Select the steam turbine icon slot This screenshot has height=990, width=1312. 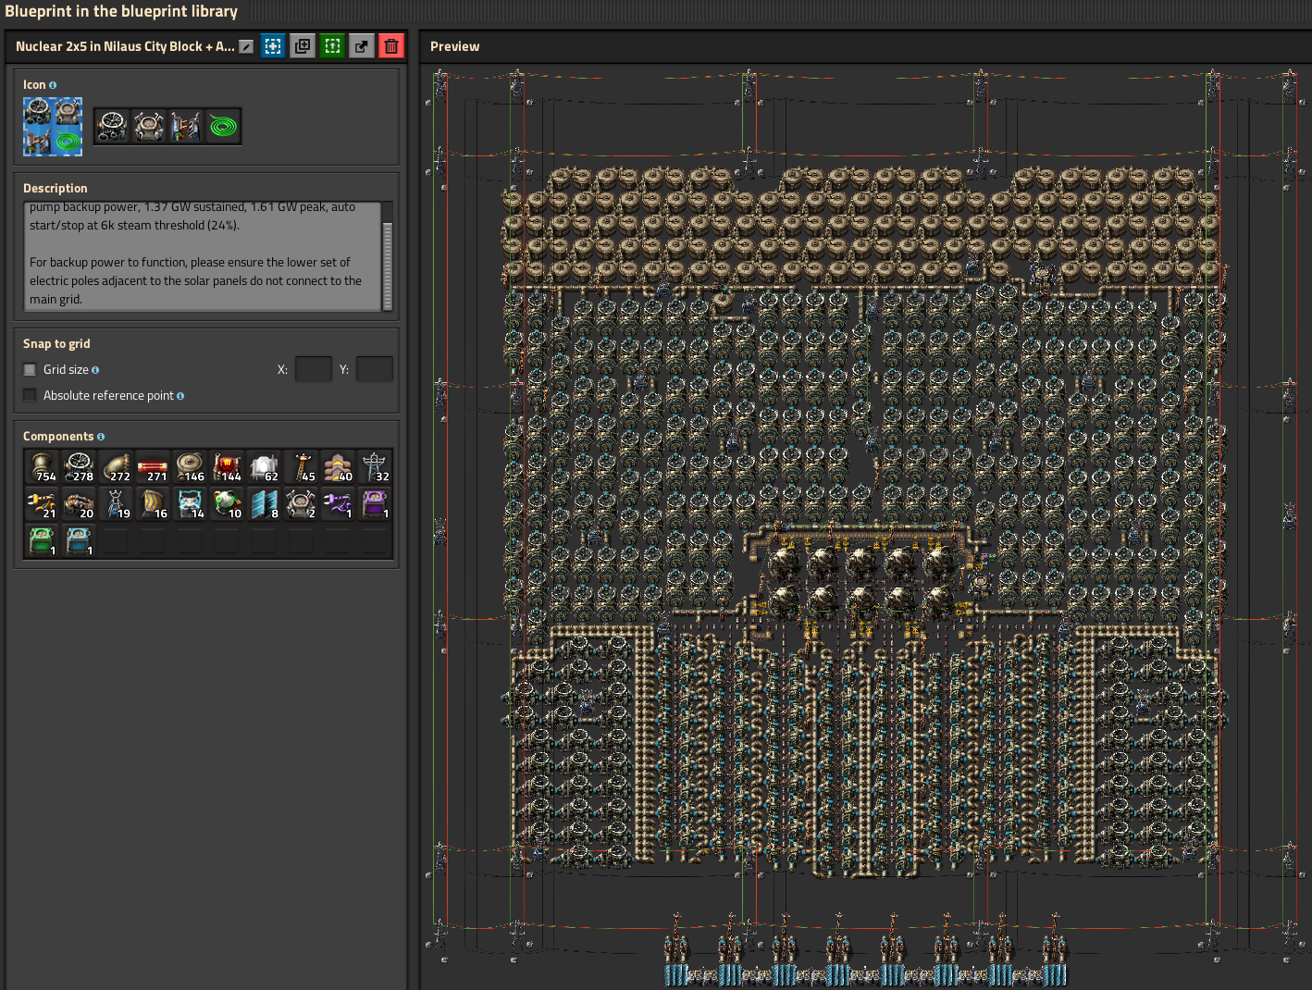coord(112,126)
